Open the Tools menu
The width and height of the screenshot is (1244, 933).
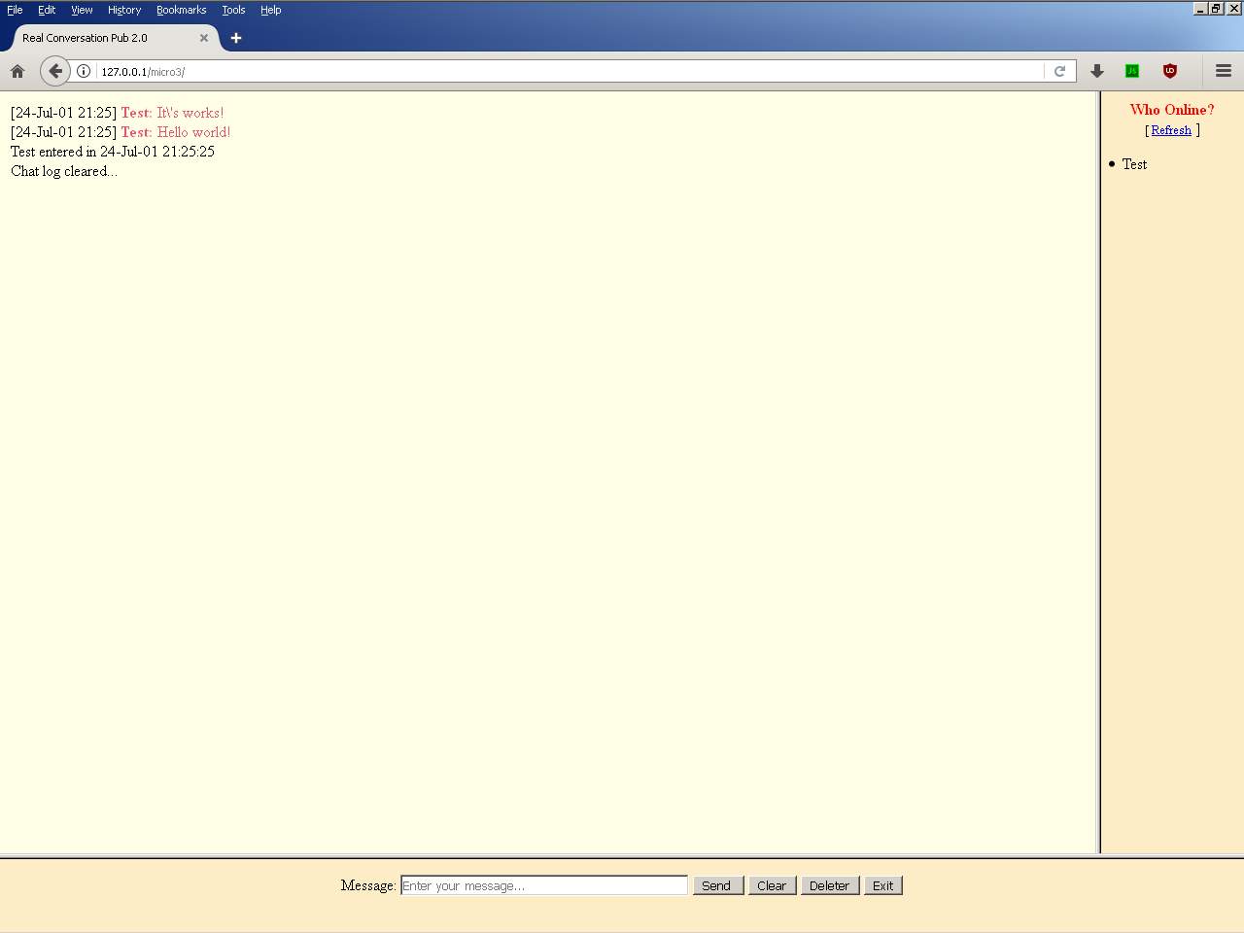click(x=233, y=10)
